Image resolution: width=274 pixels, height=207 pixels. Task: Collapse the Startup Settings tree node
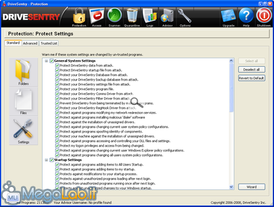point(46,160)
